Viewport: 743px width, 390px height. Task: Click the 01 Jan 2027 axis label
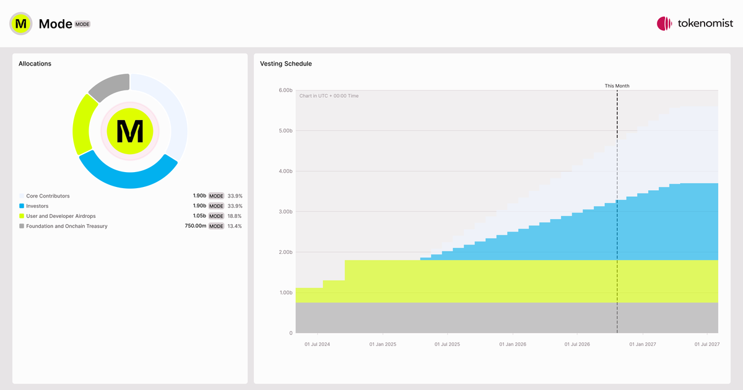[643, 344]
